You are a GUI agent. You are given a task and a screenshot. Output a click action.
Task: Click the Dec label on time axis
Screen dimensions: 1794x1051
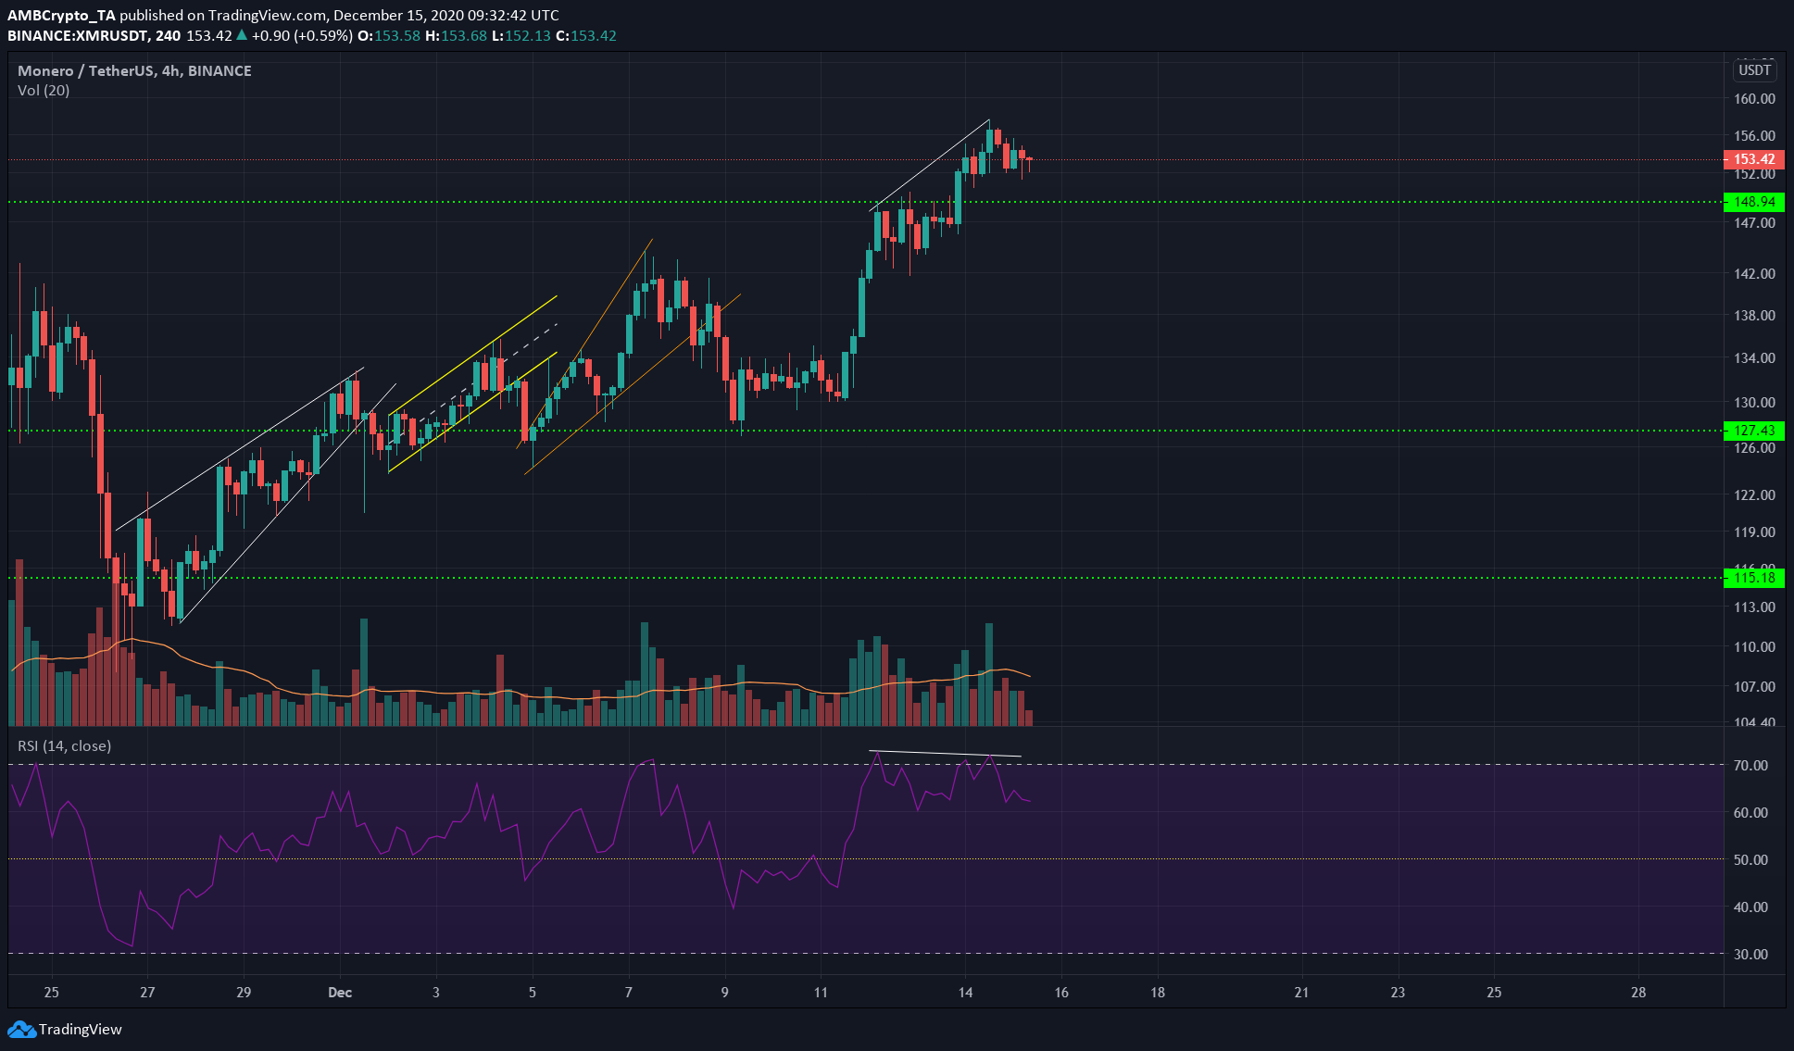(x=340, y=992)
